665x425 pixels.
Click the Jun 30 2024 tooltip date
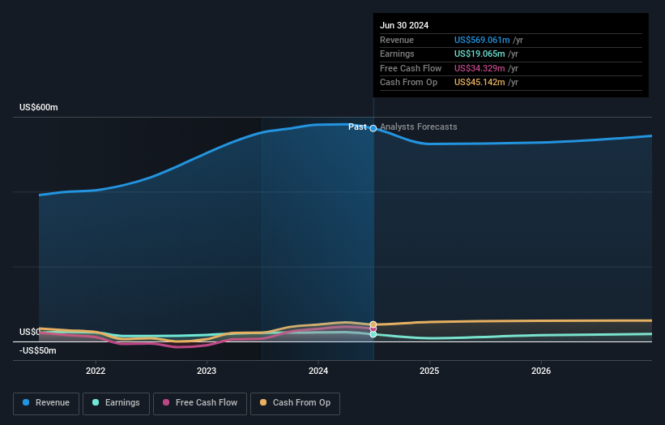click(404, 25)
